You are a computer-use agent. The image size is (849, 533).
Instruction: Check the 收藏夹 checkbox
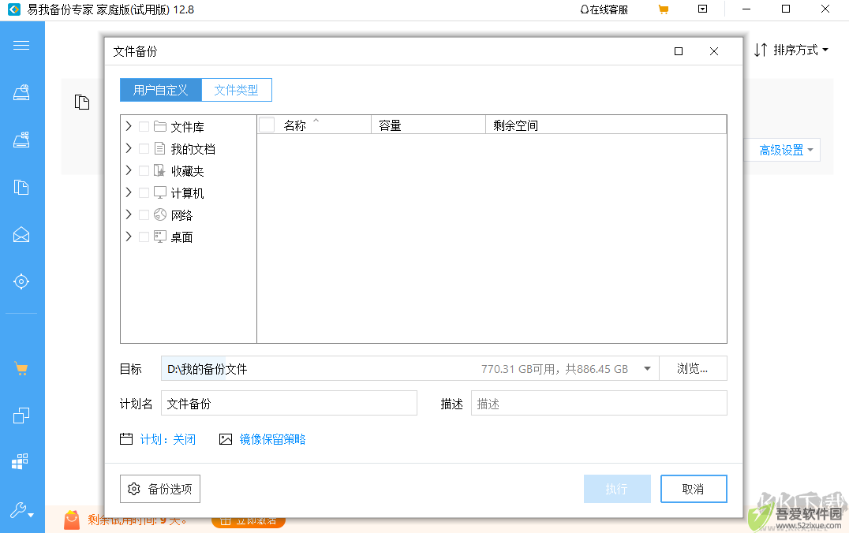(144, 170)
